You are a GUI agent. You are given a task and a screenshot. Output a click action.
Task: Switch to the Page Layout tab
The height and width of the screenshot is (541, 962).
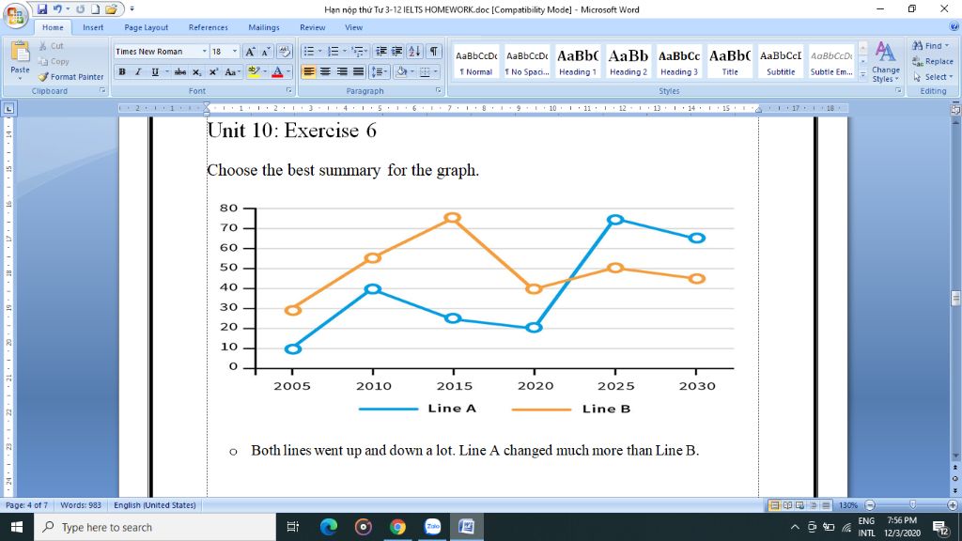coord(146,27)
